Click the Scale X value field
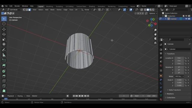Image resolution: width=192 pixels, height=108 pixels. 179,80
